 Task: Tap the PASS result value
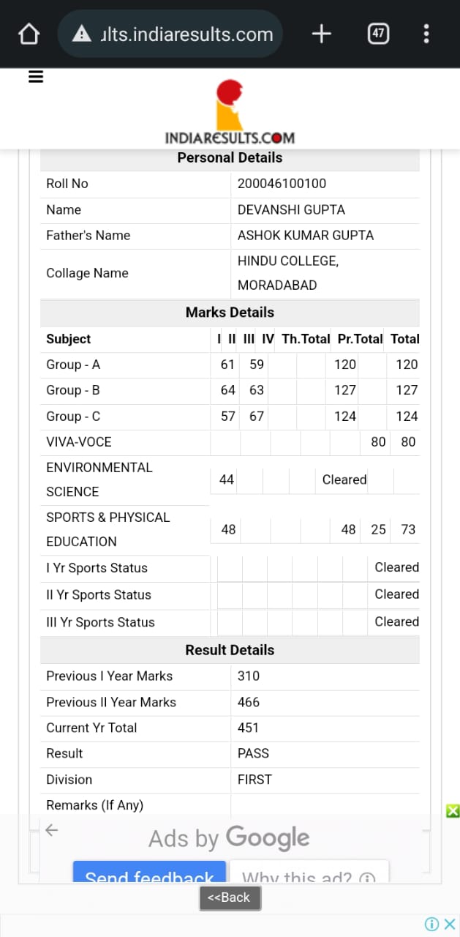[253, 753]
